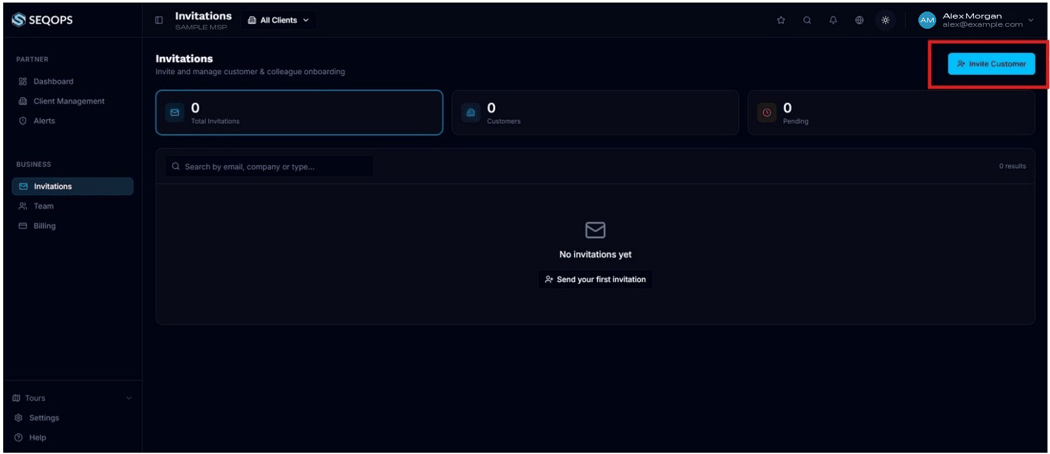Image resolution: width=1050 pixels, height=454 pixels.
Task: Collapse the sidebar panel toggle
Action: (x=159, y=20)
